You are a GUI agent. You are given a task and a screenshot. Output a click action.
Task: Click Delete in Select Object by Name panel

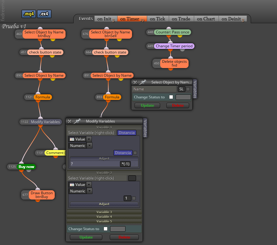[x=178, y=105]
